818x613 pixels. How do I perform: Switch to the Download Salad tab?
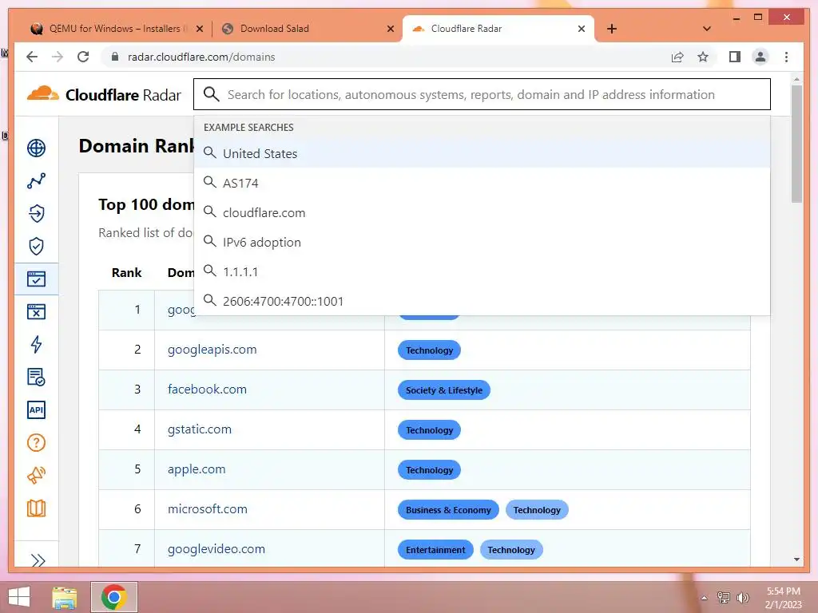point(308,29)
